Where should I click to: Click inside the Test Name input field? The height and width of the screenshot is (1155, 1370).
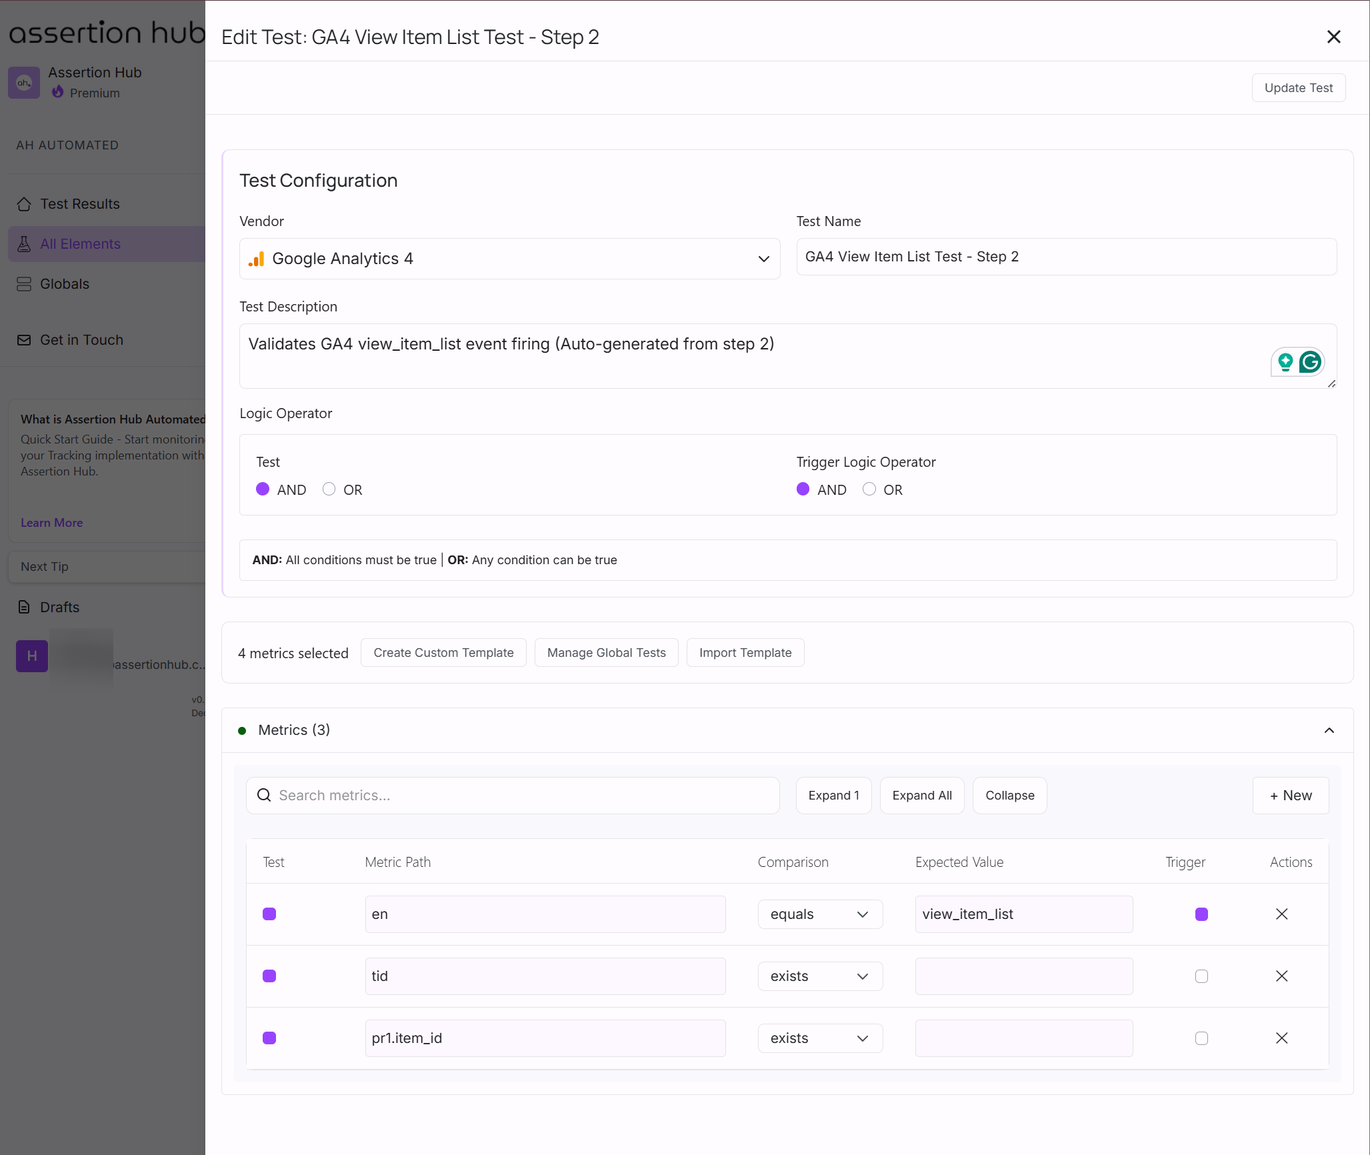(x=1066, y=257)
